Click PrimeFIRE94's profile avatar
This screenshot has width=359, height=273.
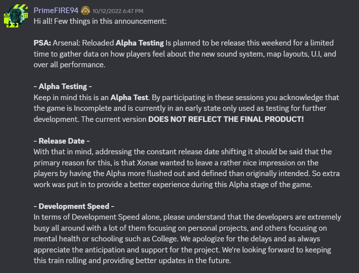coord(16,16)
